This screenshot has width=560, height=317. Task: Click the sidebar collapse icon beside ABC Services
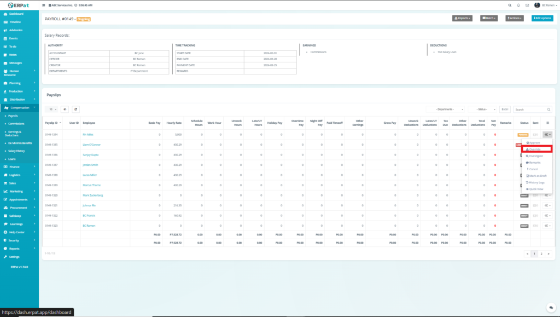tap(44, 5)
